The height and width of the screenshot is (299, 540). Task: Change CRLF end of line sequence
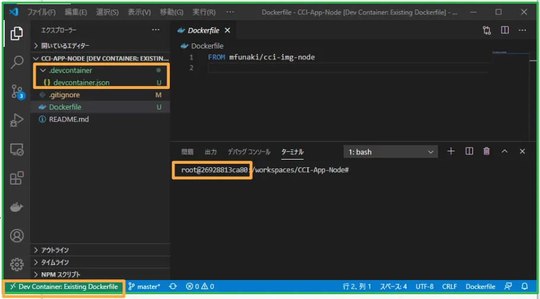tap(449, 287)
